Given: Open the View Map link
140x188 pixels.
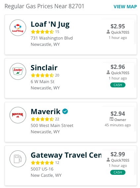Looking at the screenshot, I should click(125, 7).
